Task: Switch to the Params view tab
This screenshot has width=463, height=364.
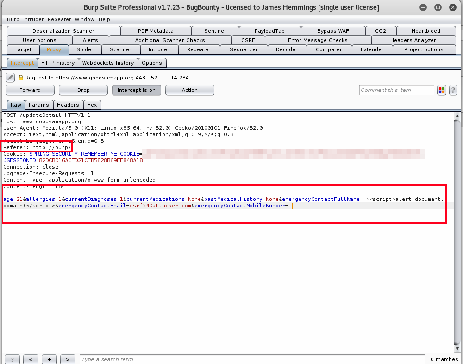Action: pyautogui.click(x=39, y=105)
